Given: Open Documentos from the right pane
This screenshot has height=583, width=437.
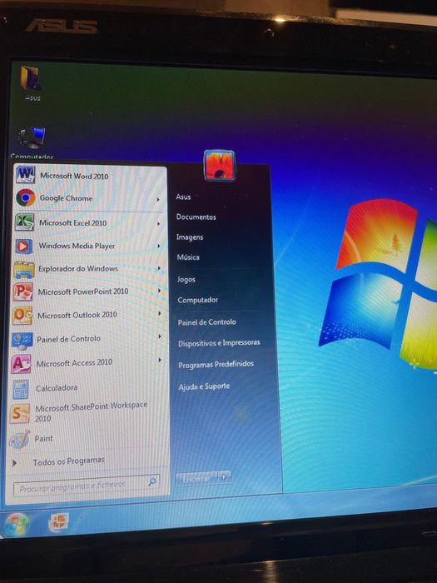Looking at the screenshot, I should pos(196,217).
